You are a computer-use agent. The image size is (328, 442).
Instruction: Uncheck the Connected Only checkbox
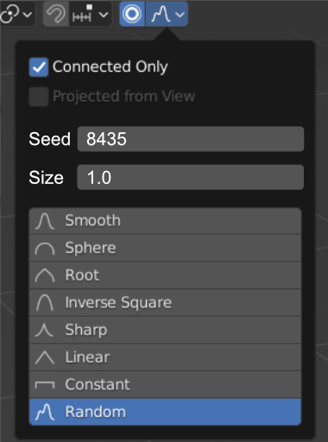tap(39, 67)
